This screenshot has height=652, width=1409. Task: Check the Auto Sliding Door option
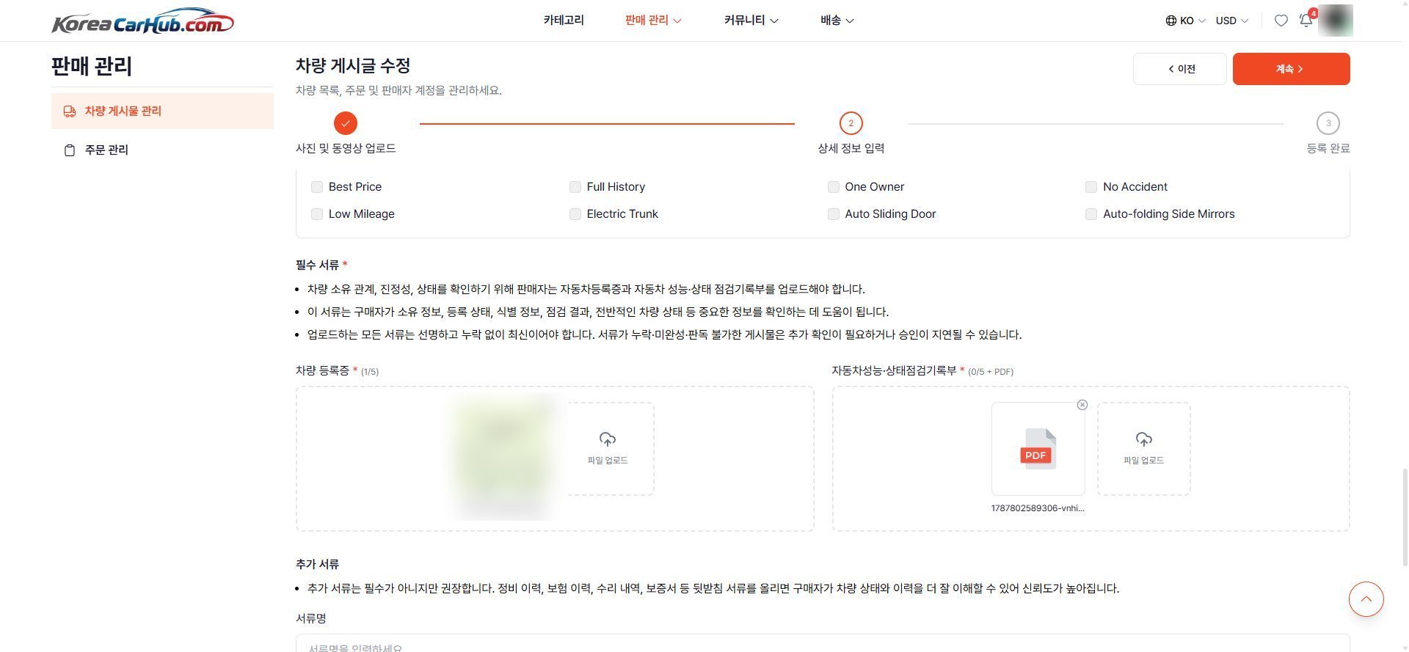834,214
